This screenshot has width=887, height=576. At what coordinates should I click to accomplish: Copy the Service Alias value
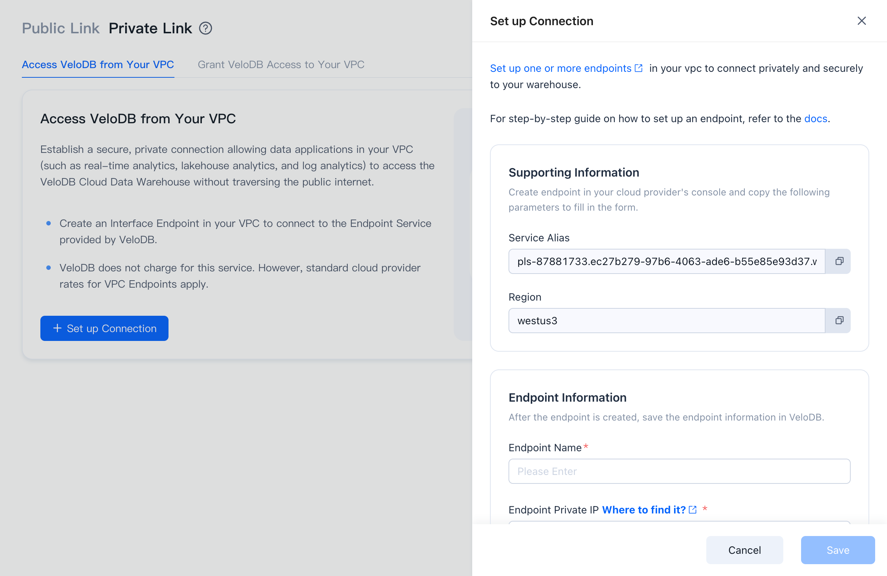pos(839,261)
